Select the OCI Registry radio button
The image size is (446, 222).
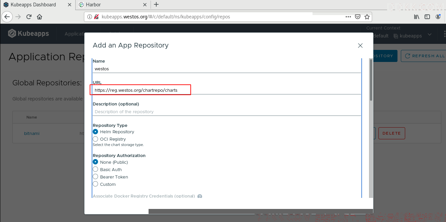(95, 139)
